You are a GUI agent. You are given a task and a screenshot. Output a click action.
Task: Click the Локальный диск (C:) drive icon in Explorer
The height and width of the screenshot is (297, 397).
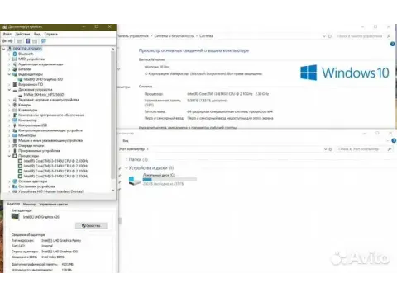[135, 180]
